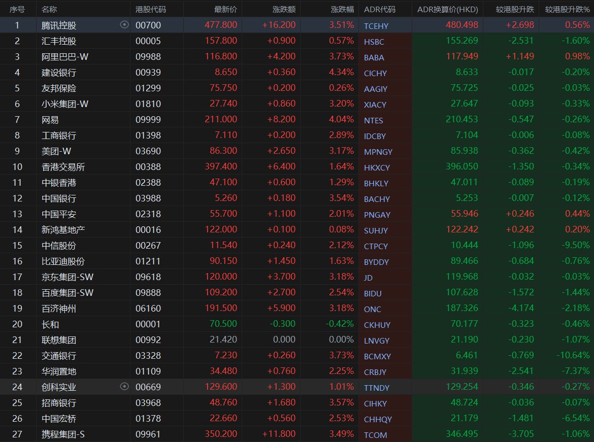
Task: Sort by the 较港股升跌% column header
Action: (567, 10)
